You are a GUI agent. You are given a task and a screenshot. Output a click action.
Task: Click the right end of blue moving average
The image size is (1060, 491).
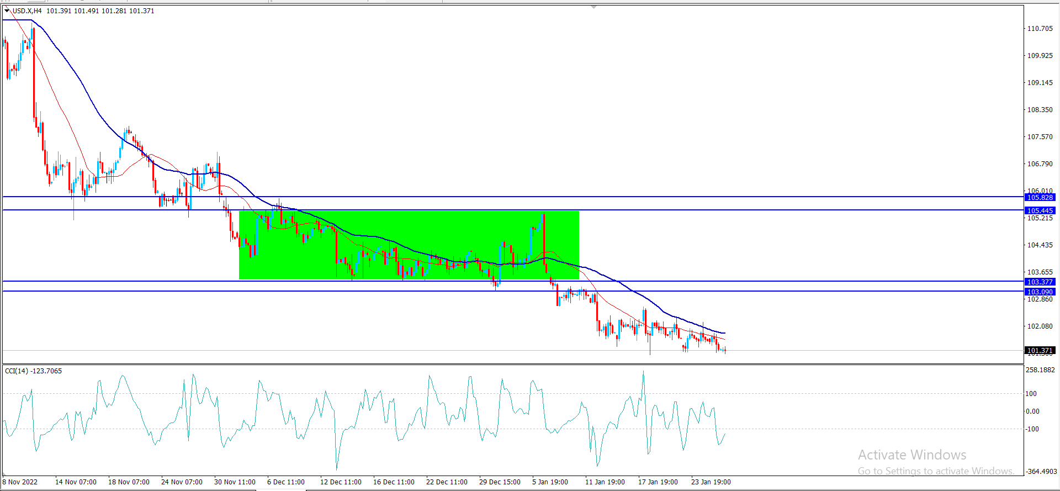point(724,333)
